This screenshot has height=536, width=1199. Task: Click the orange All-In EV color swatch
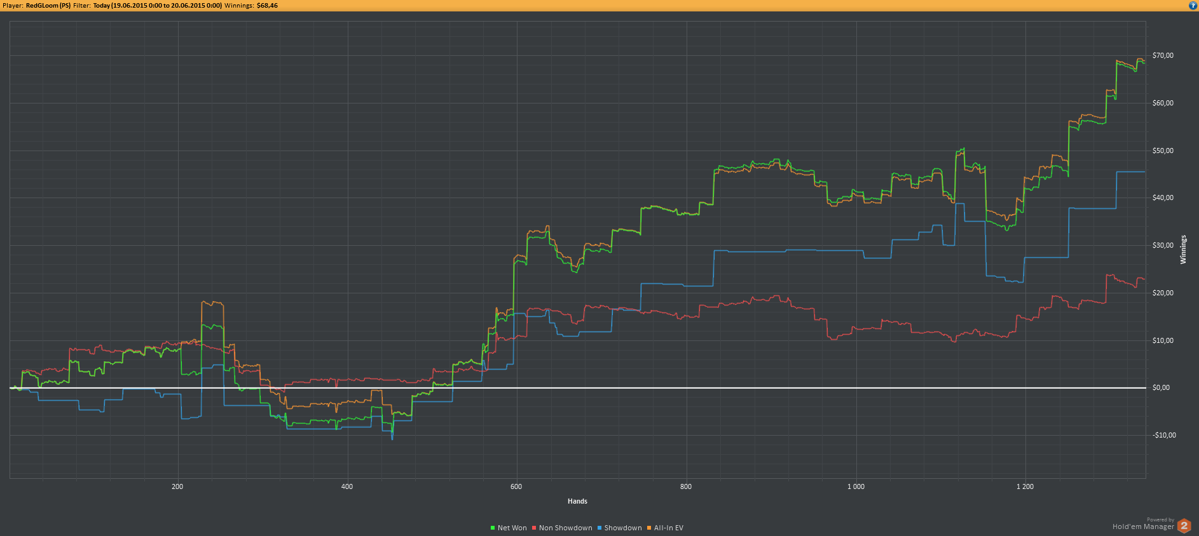coord(649,528)
